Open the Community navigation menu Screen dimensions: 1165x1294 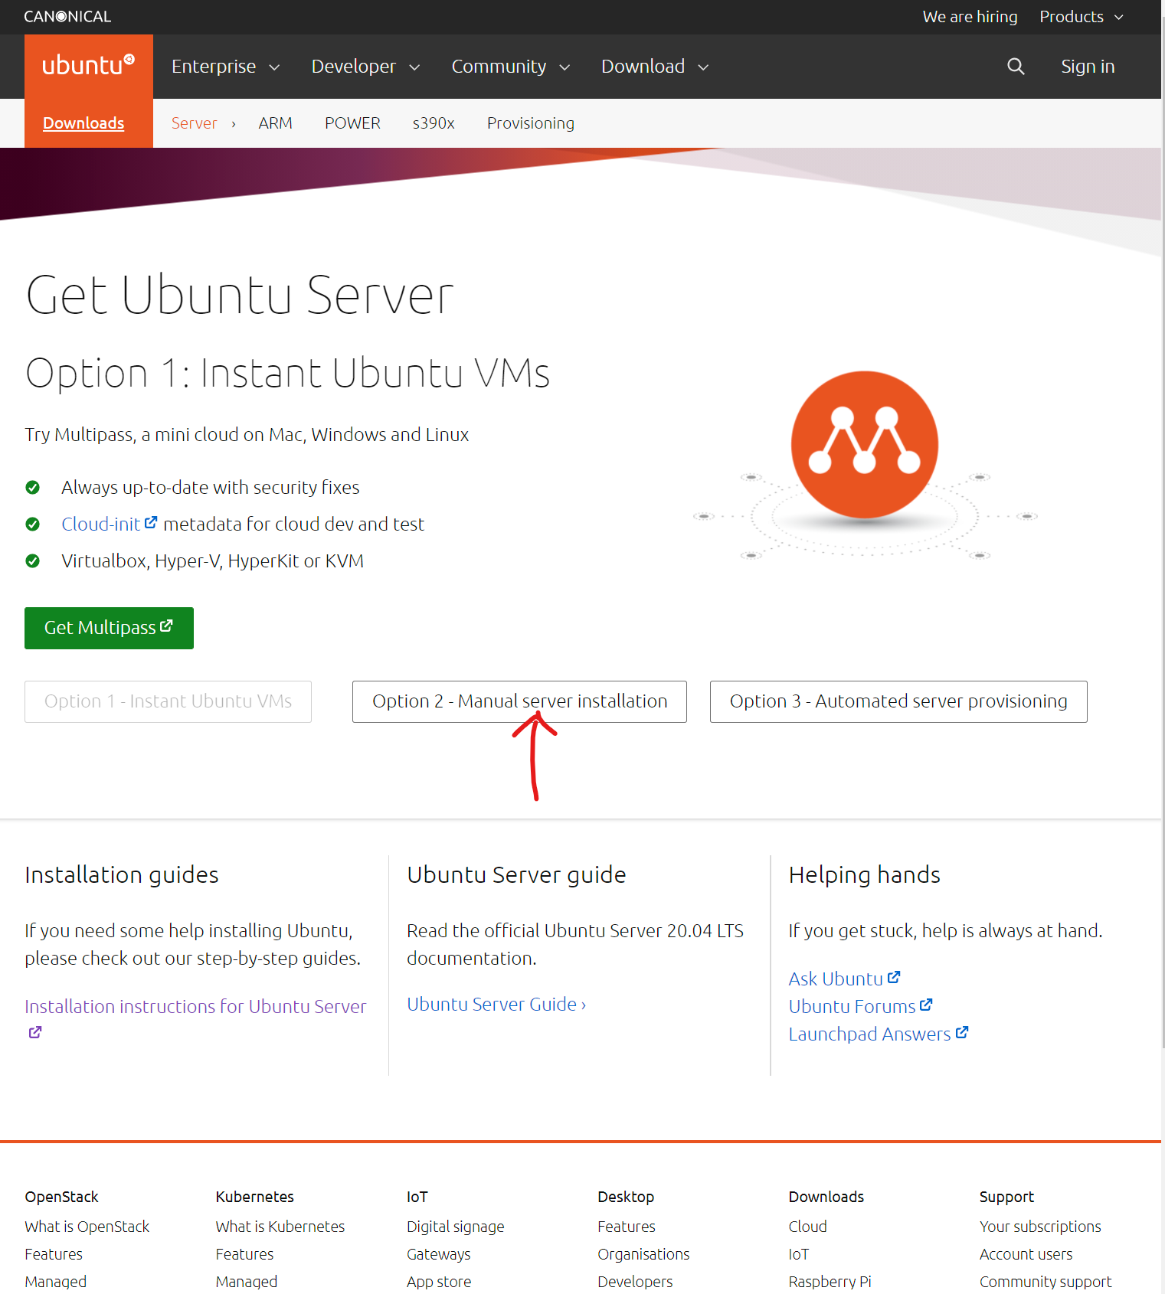pyautogui.click(x=510, y=67)
